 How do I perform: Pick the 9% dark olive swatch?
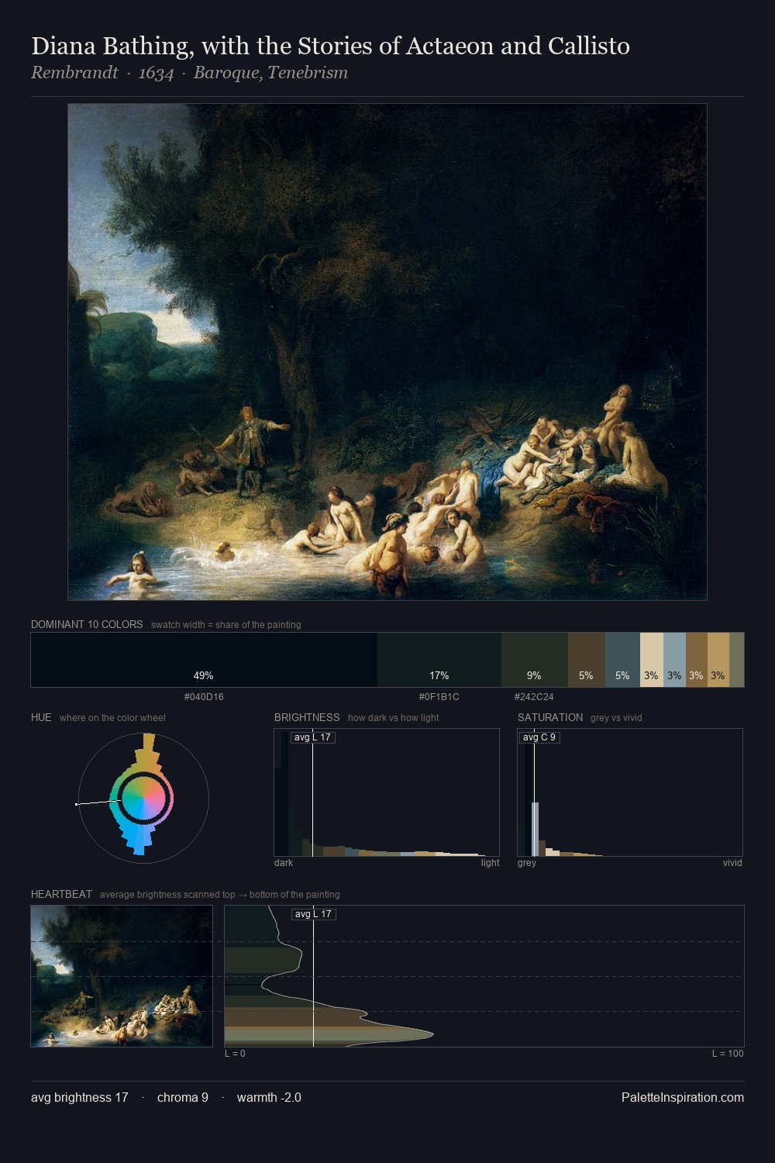535,660
